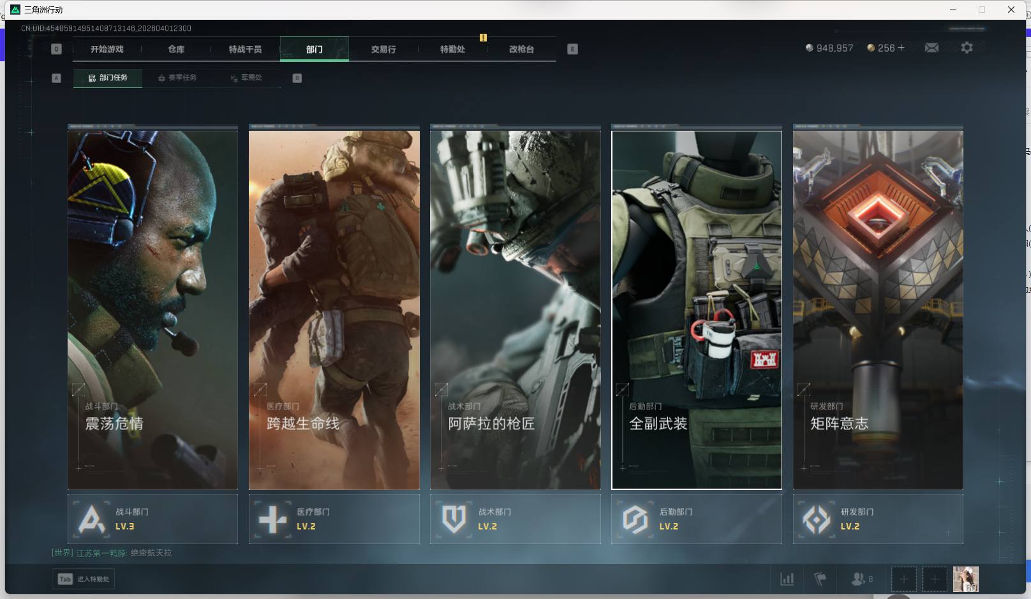
Task: Switch to the 仓库 tab
Action: [176, 49]
